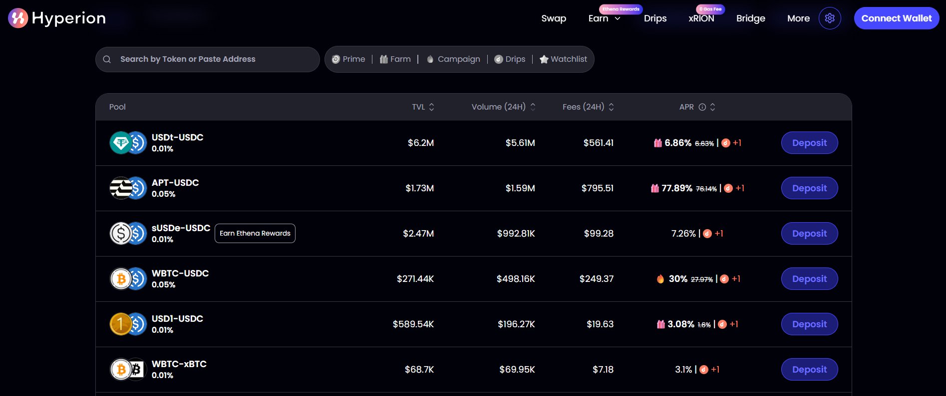Click the Earn Ethena Rewards badge
The height and width of the screenshot is (396, 946).
(255, 234)
